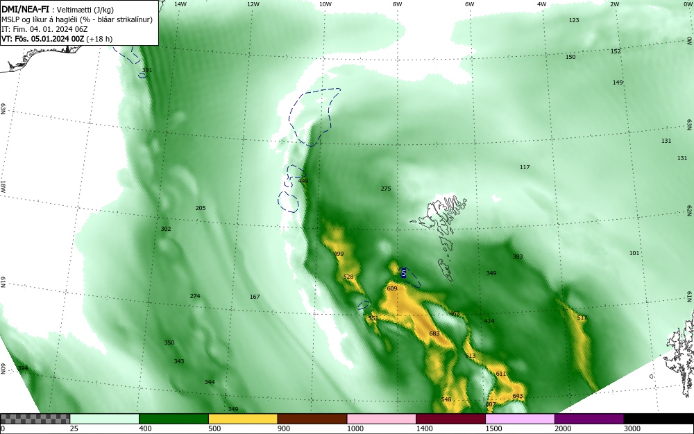Image resolution: width=694 pixels, height=434 pixels.
Task: Click the 12W longitude label
Action: [253, 4]
